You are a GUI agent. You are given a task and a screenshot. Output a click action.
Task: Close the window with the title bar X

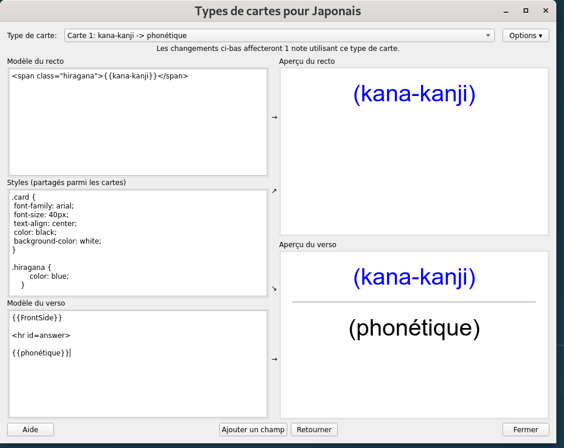point(546,11)
